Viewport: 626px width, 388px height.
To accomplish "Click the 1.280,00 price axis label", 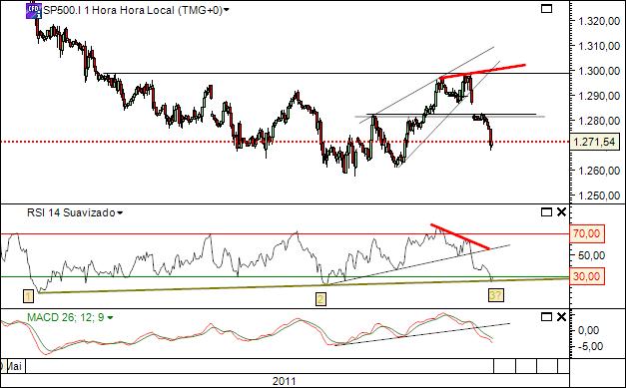I will coord(599,121).
